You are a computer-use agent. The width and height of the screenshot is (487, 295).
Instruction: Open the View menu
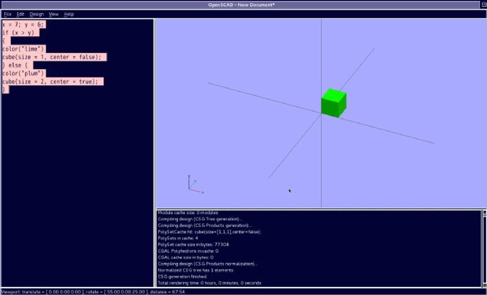point(54,14)
